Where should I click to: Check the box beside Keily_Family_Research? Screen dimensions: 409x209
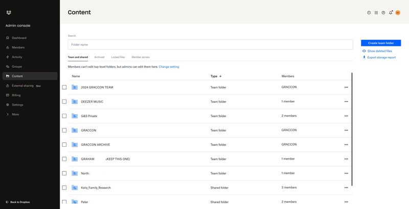(x=64, y=188)
